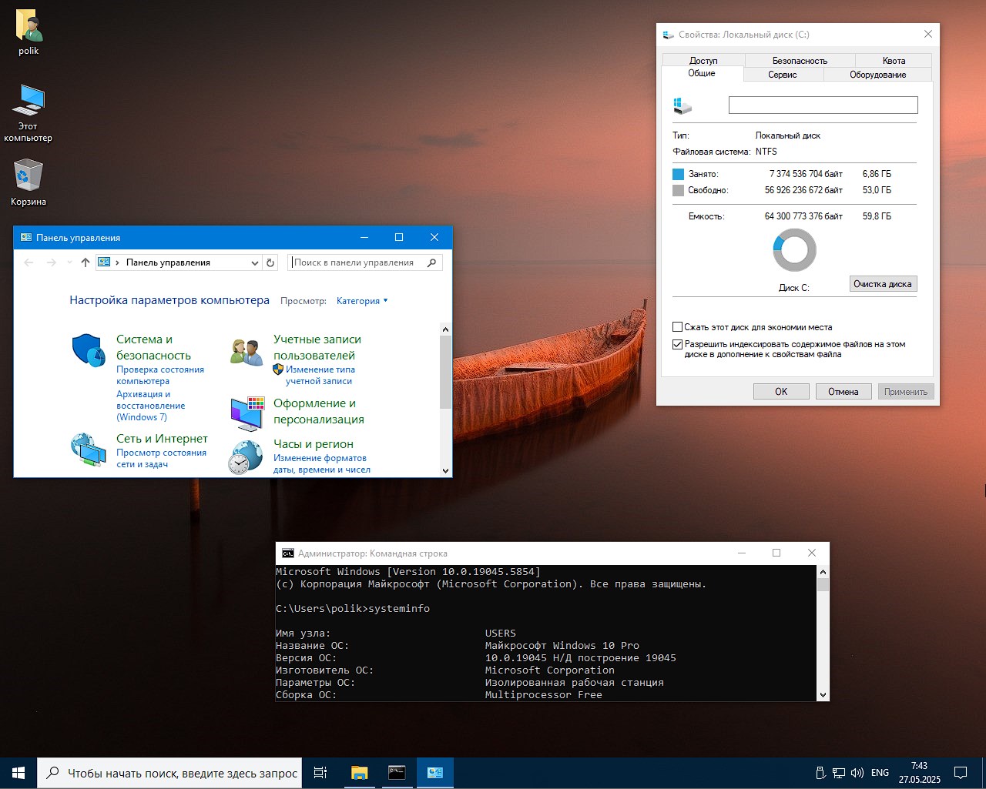Click the Task View taskbar button
This screenshot has height=789, width=986.
320,773
